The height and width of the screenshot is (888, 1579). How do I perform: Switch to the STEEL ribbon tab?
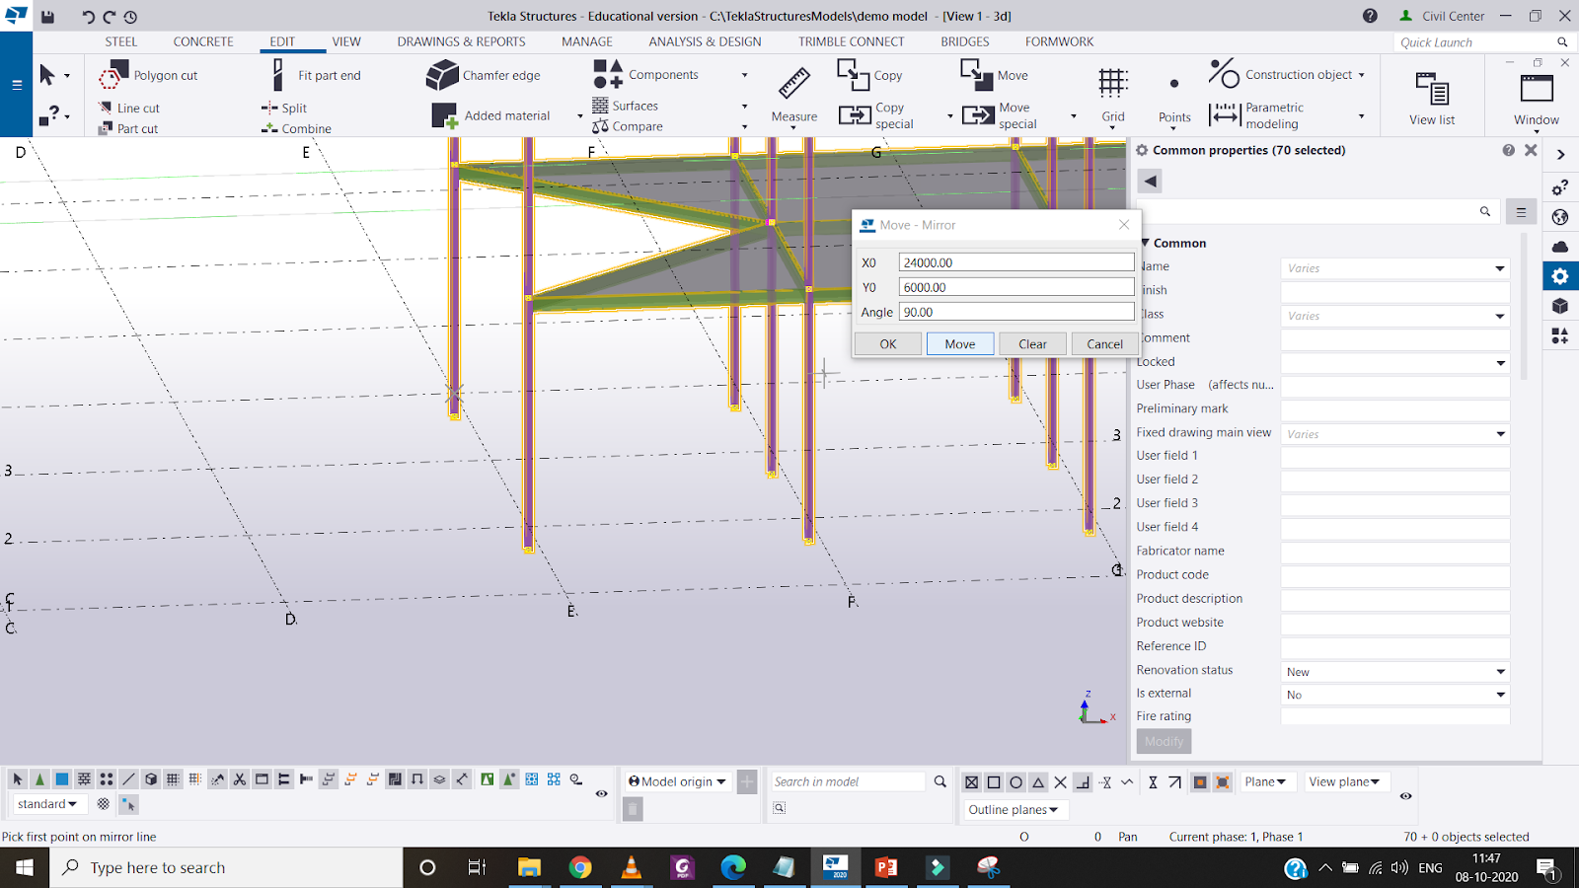pos(121,41)
